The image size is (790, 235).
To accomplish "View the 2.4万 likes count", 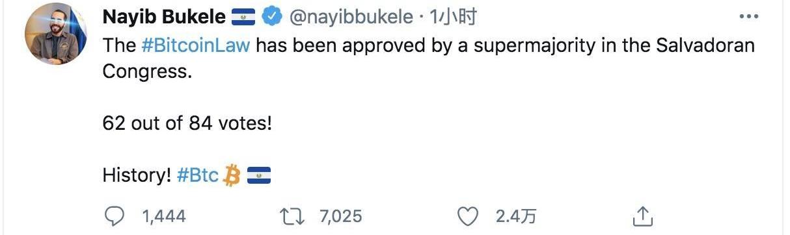I will pyautogui.click(x=516, y=216).
